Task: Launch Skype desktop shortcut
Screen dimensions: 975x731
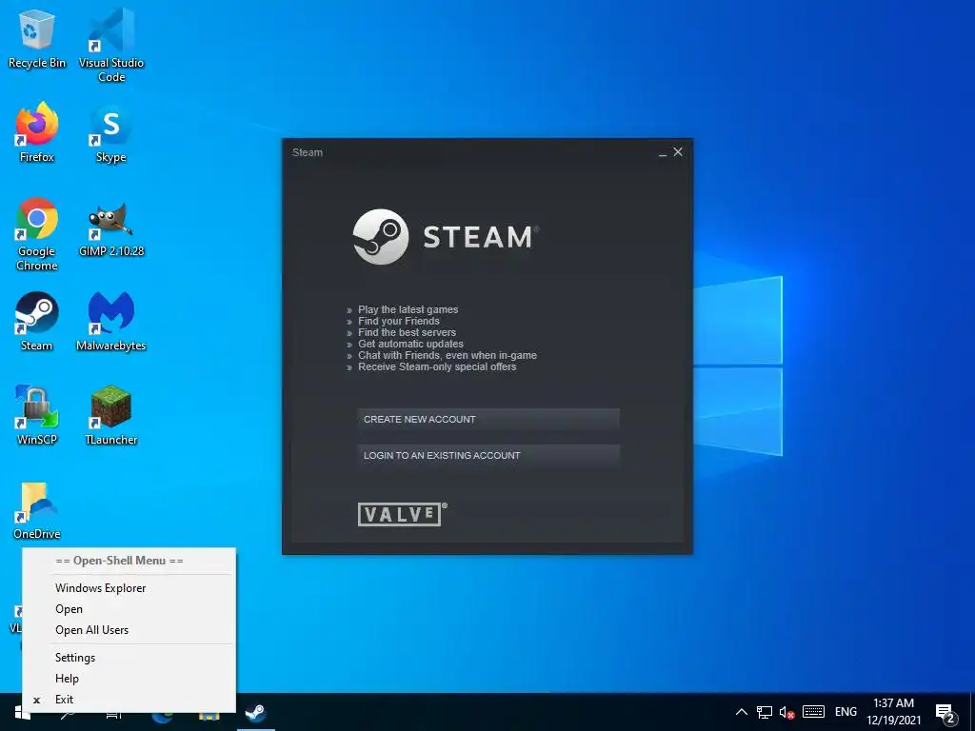Action: [111, 132]
